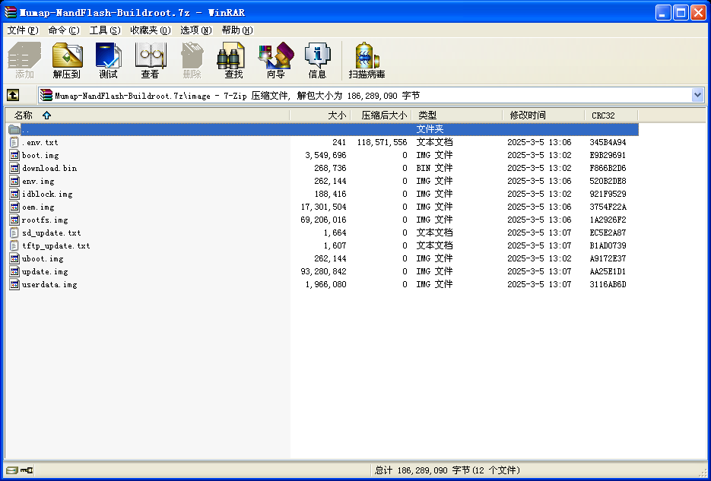Select the boot.img file icon
This screenshot has height=481, width=711.
pyautogui.click(x=14, y=155)
